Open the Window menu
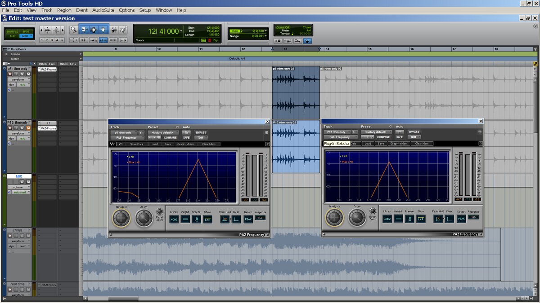The height and width of the screenshot is (303, 540). 164,10
